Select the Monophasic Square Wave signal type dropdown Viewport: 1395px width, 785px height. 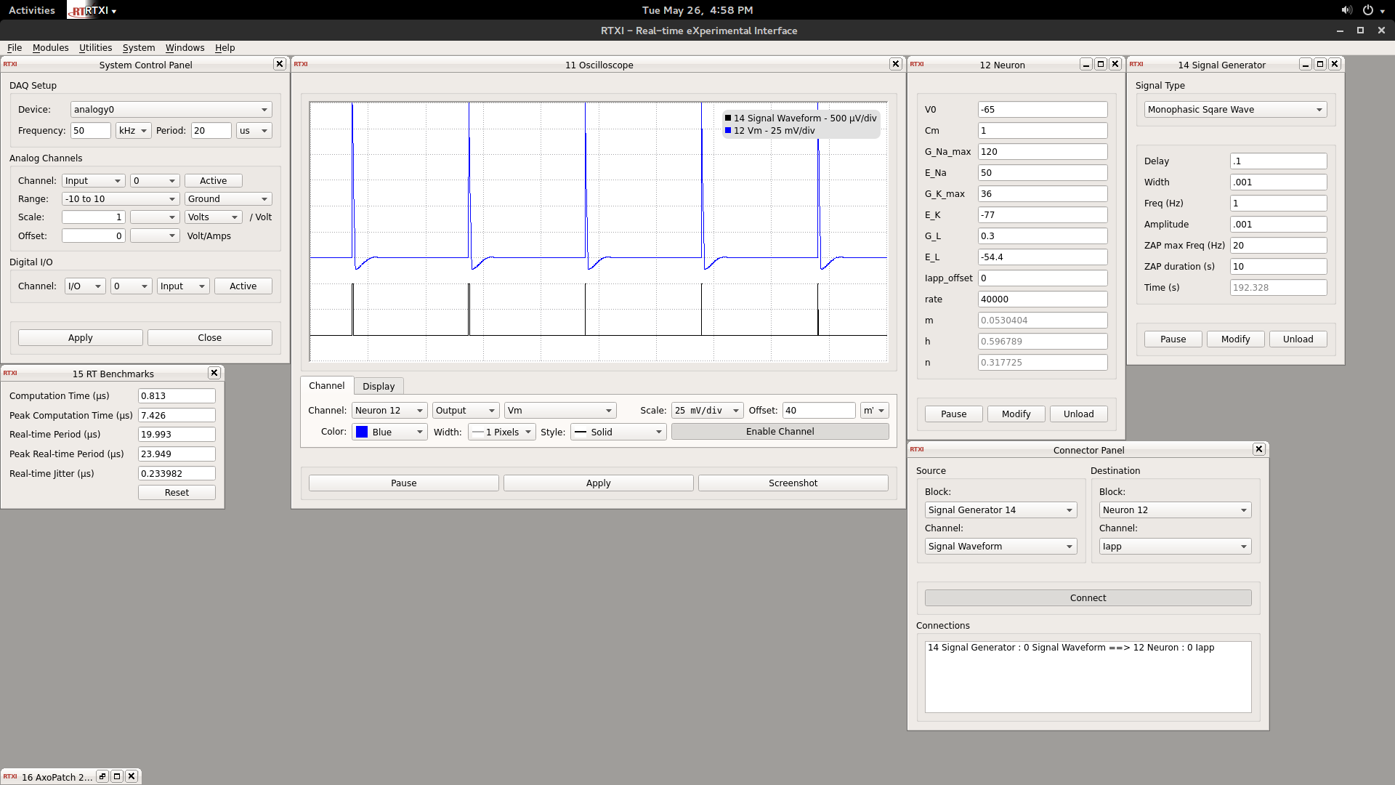1235,108
